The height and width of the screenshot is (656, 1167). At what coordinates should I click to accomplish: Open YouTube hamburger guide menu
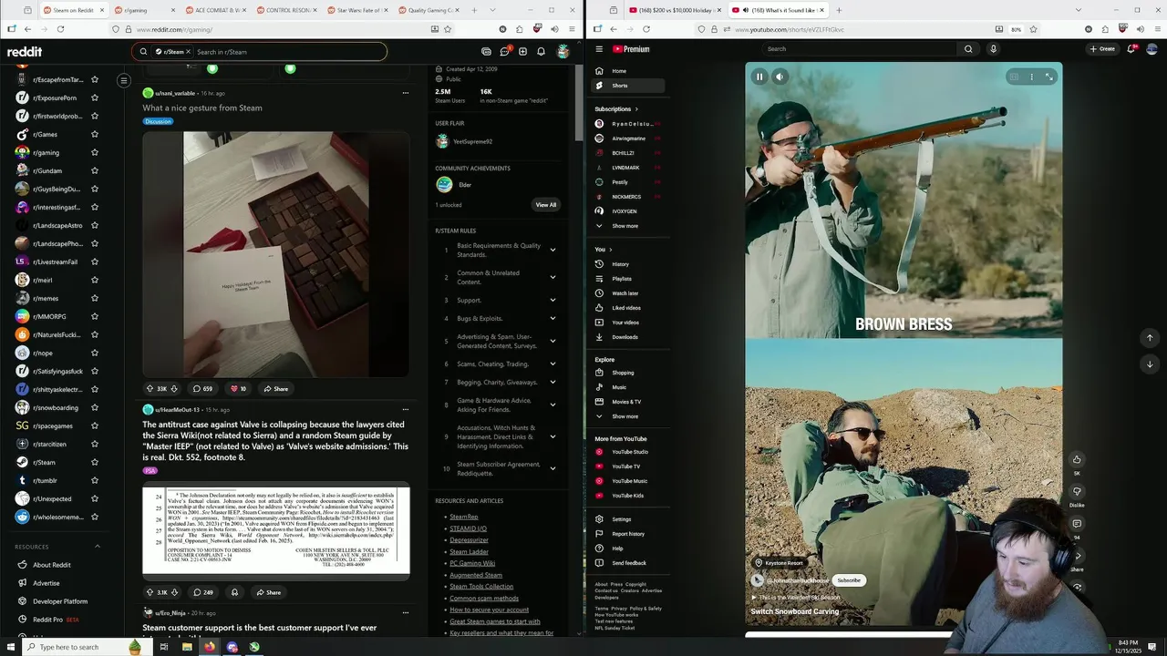599,49
